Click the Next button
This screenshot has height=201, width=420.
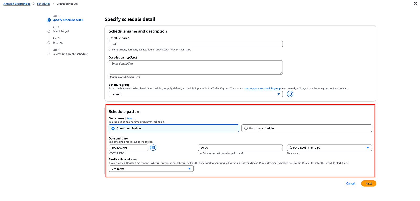369,183
